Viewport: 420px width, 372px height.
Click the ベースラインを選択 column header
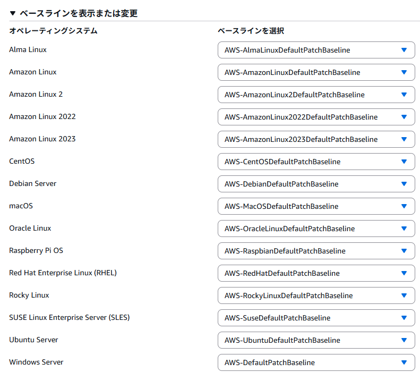click(x=251, y=31)
